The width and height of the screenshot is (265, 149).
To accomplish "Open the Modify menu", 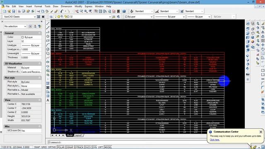I will [78, 6].
